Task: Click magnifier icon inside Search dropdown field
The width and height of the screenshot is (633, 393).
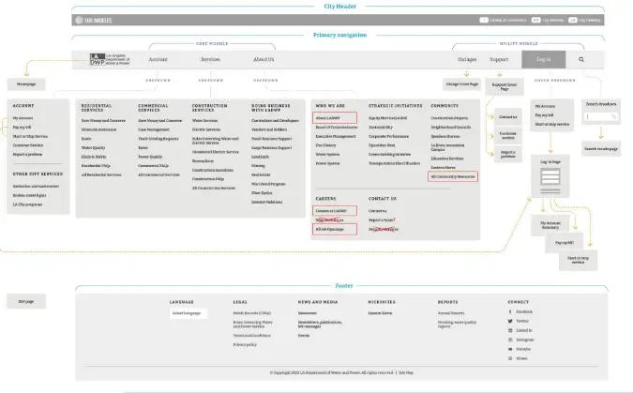Action: pos(613,116)
